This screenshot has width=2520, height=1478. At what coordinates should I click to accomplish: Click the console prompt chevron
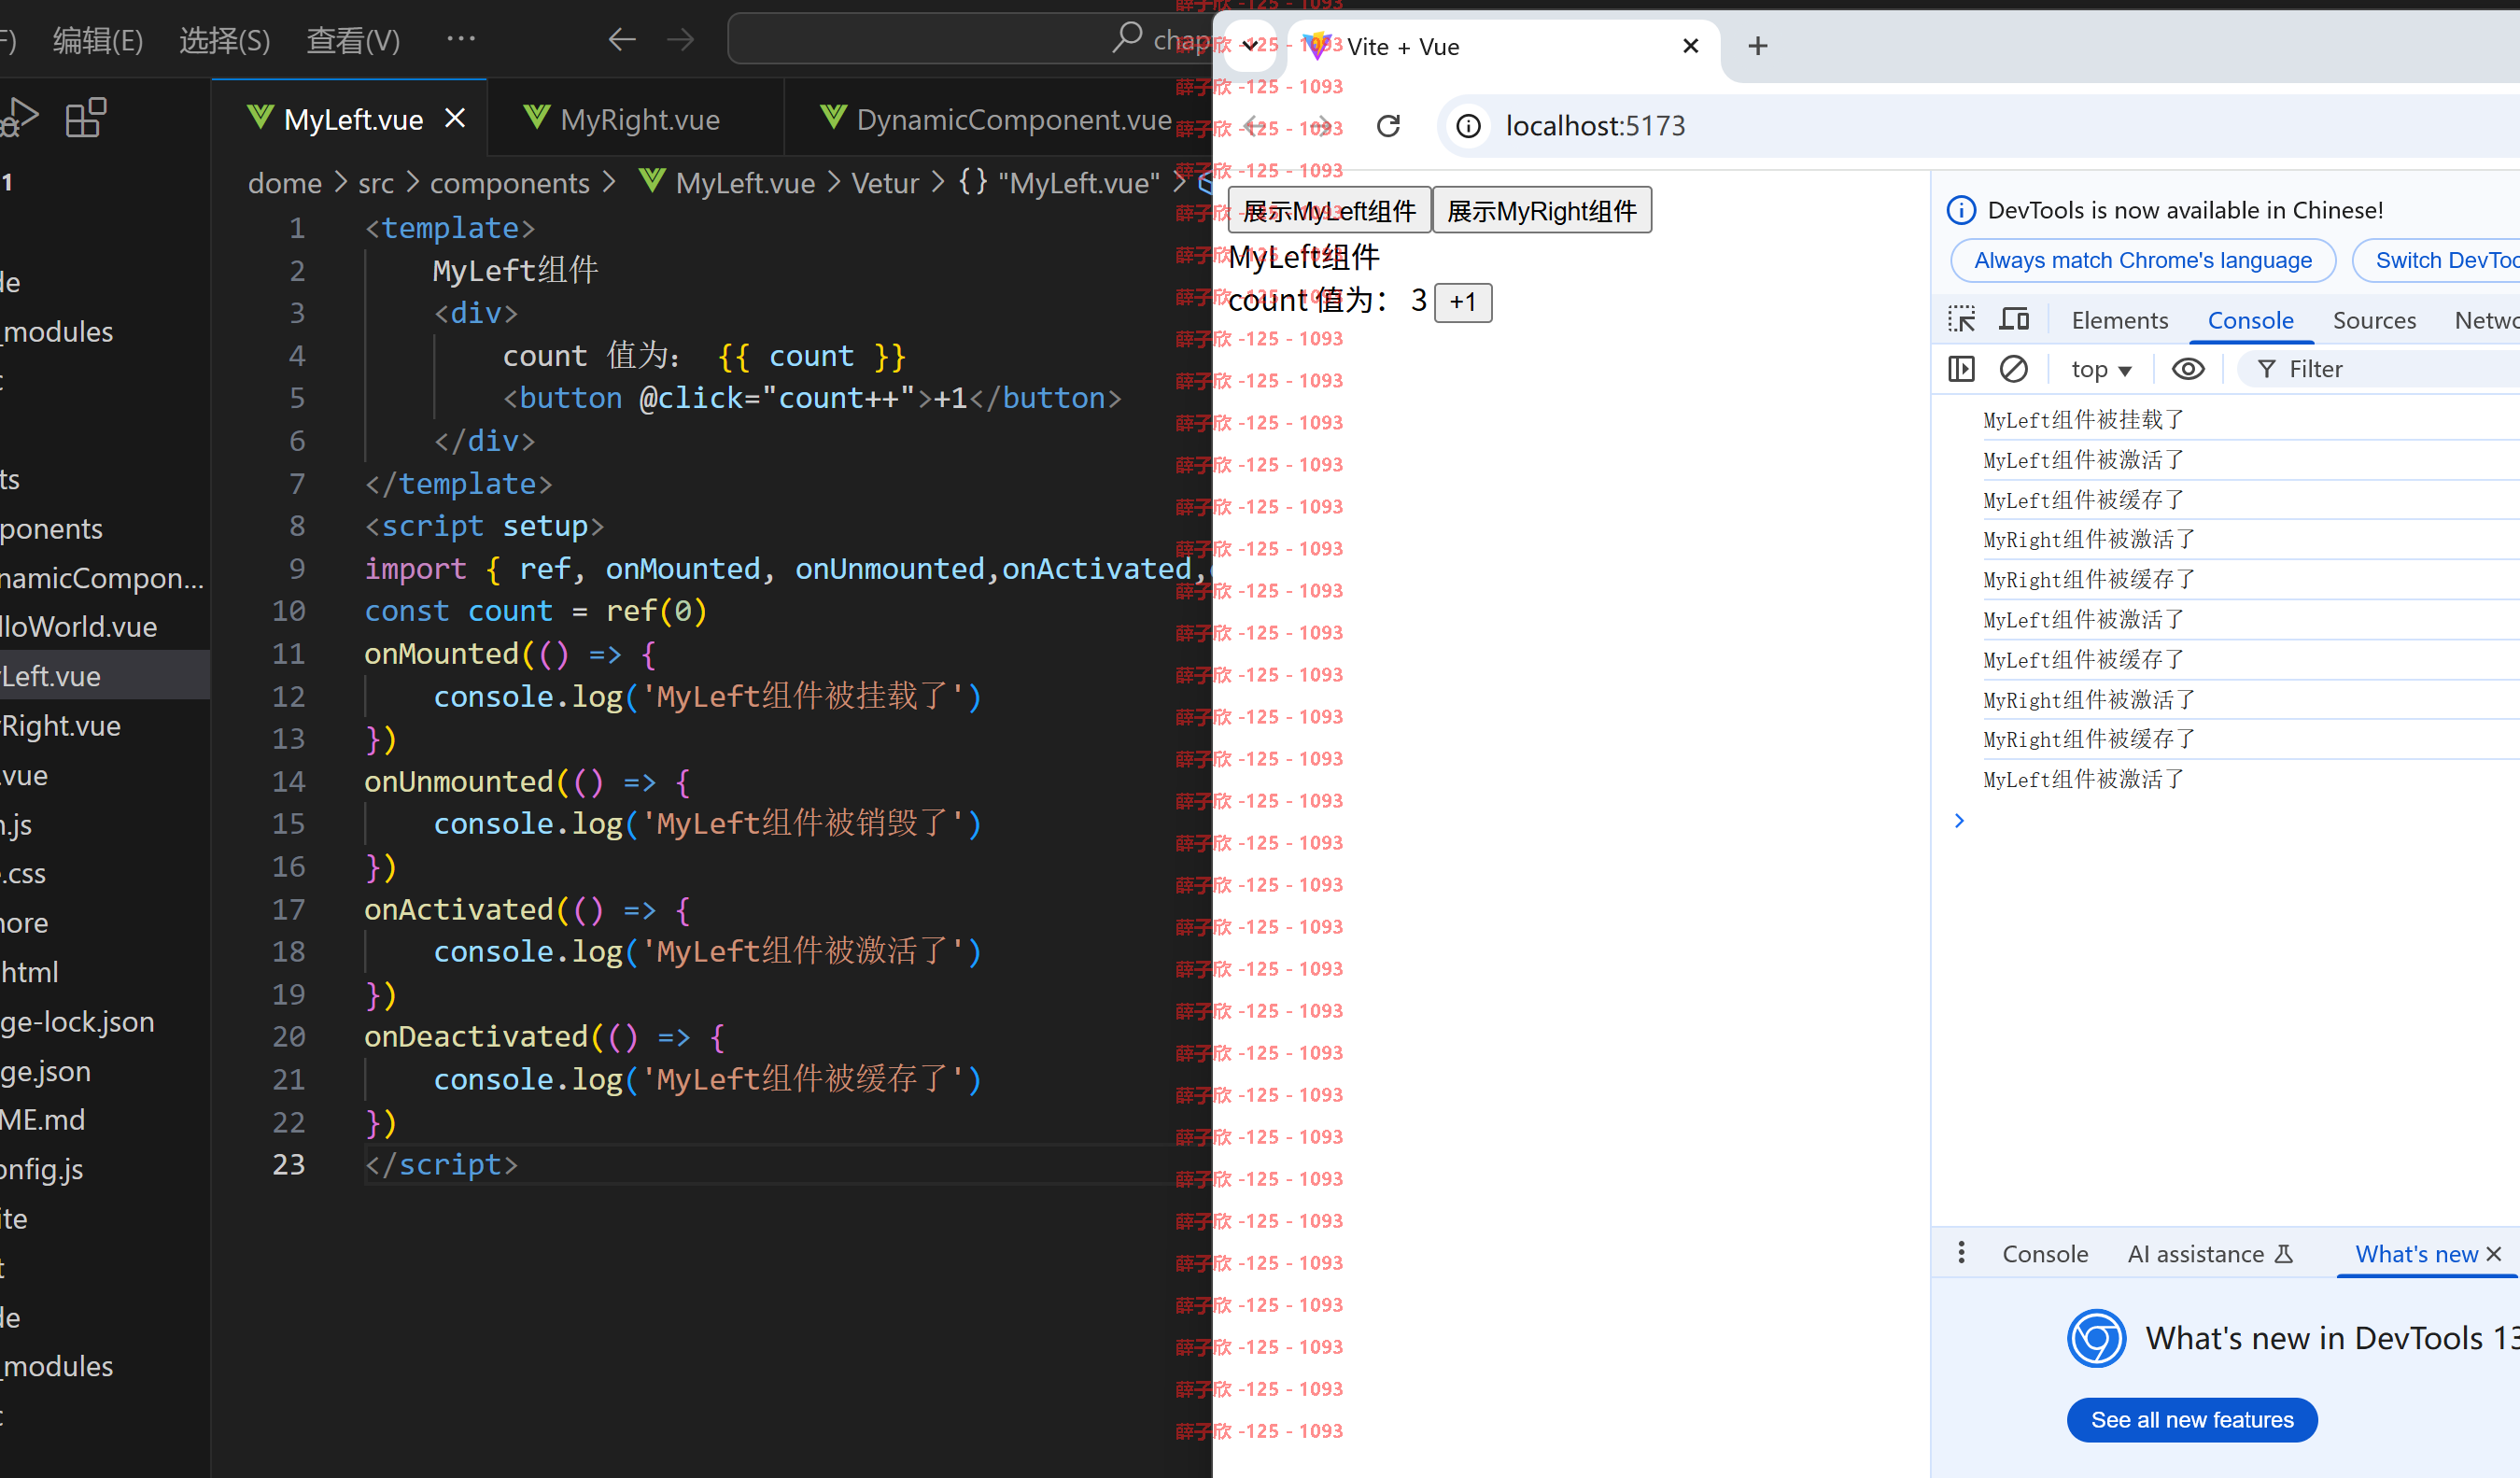1959,820
